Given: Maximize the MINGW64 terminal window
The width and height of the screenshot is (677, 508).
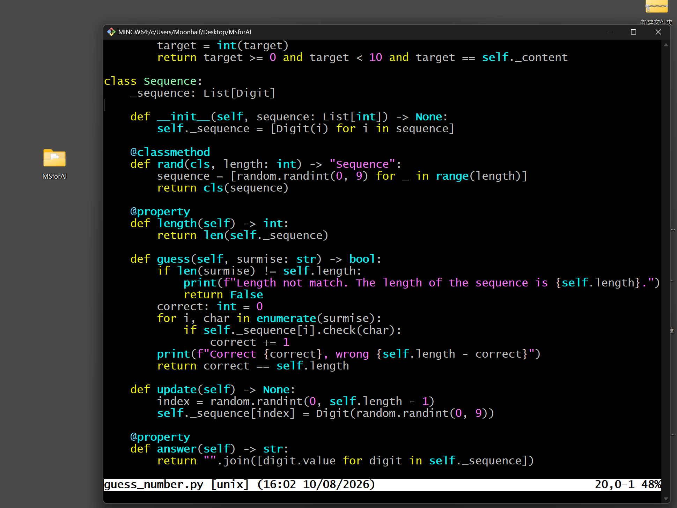Looking at the screenshot, I should tap(633, 32).
